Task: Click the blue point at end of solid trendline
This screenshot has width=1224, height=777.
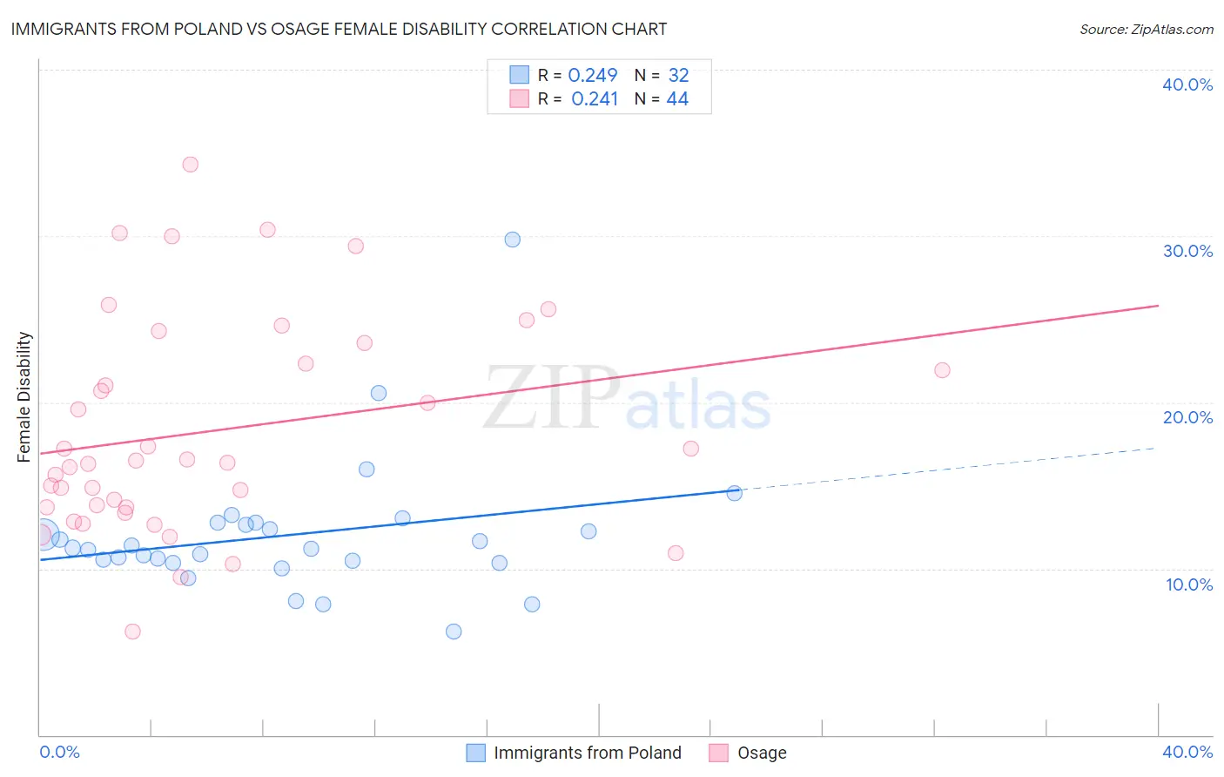Action: [735, 493]
